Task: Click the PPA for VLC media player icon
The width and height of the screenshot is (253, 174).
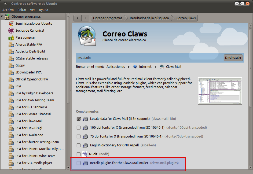Action: 11,163
